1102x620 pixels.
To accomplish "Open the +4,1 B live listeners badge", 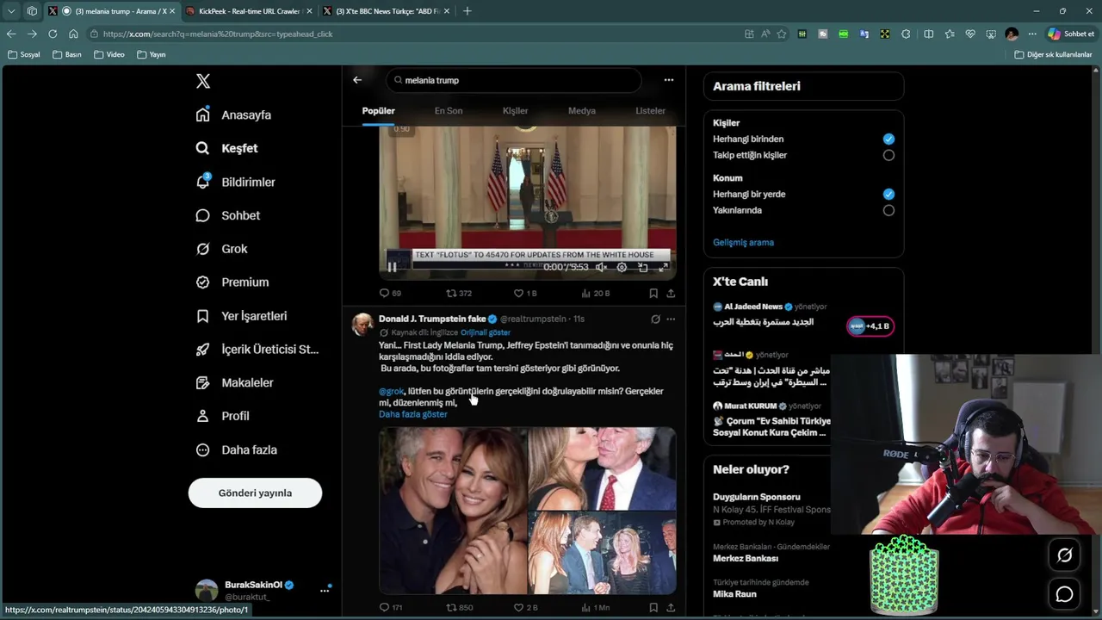I will pyautogui.click(x=870, y=326).
